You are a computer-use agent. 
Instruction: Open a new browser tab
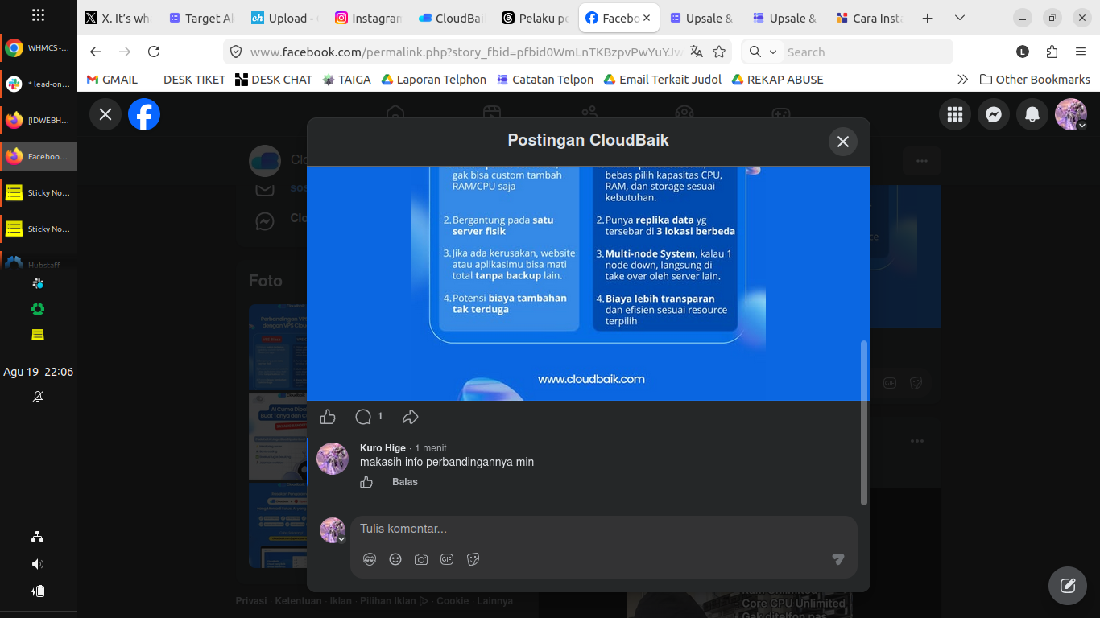pyautogui.click(x=927, y=18)
